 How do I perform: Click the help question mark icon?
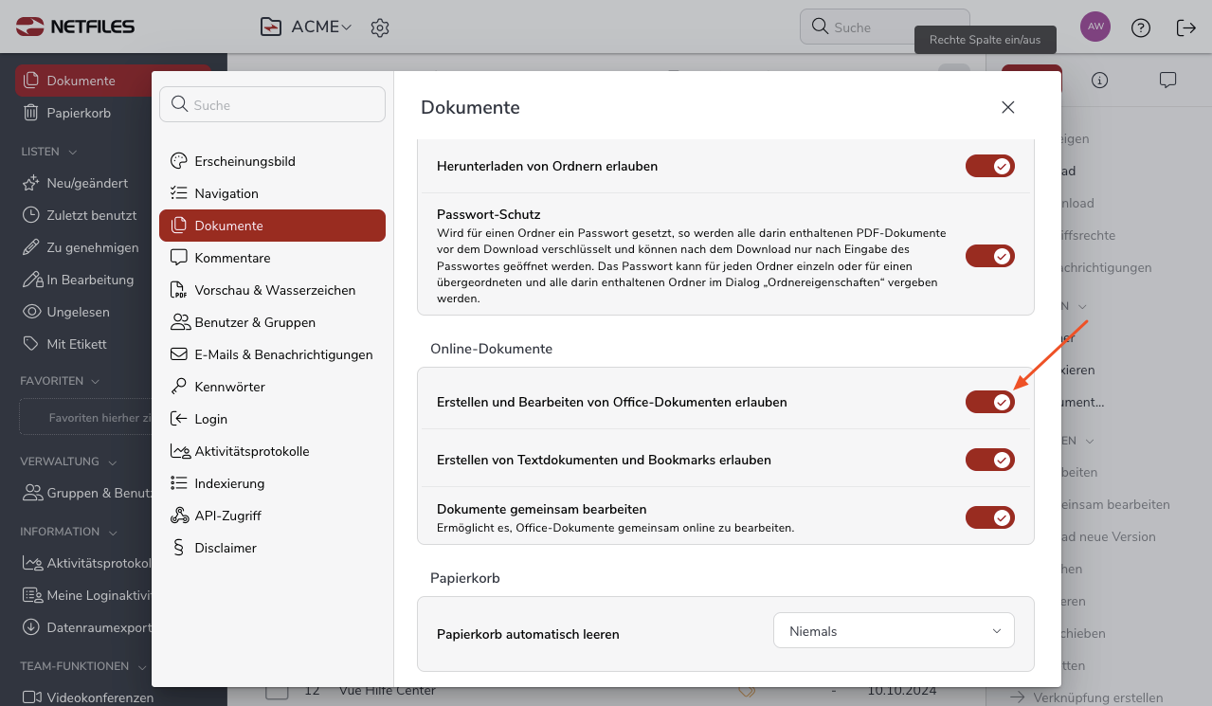coord(1141,27)
